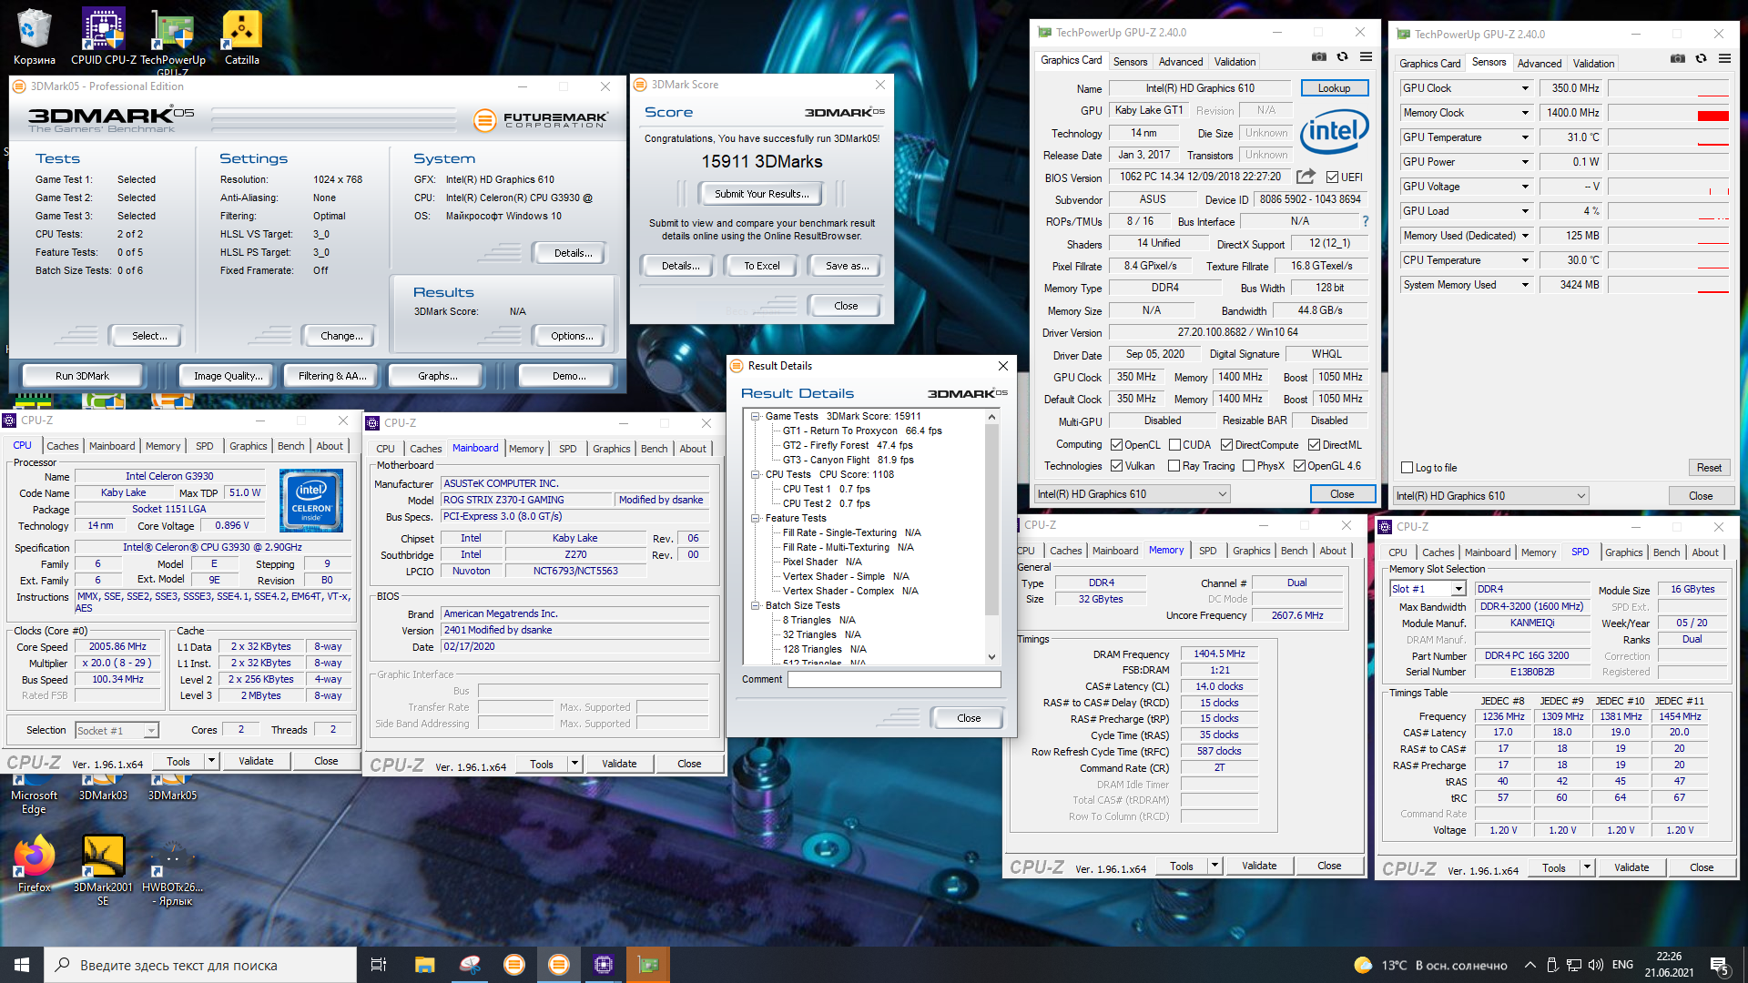Switch to GPU-Z taskbar icon
This screenshot has height=983, width=1748.
coord(648,965)
